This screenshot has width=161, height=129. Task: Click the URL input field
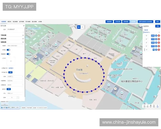click(x=15, y=93)
